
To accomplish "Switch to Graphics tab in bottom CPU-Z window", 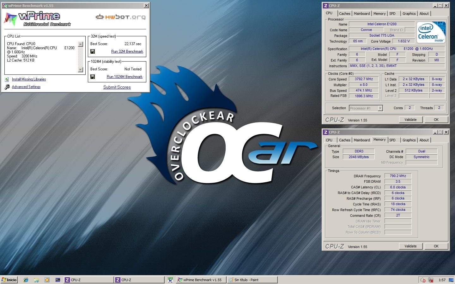I will tap(409, 140).
